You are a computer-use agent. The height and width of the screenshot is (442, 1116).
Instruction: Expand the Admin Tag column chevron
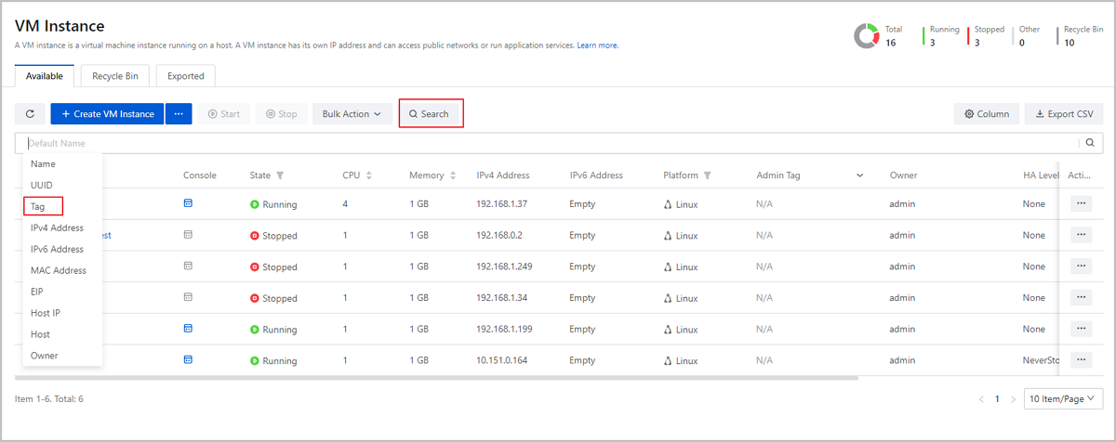click(x=859, y=175)
